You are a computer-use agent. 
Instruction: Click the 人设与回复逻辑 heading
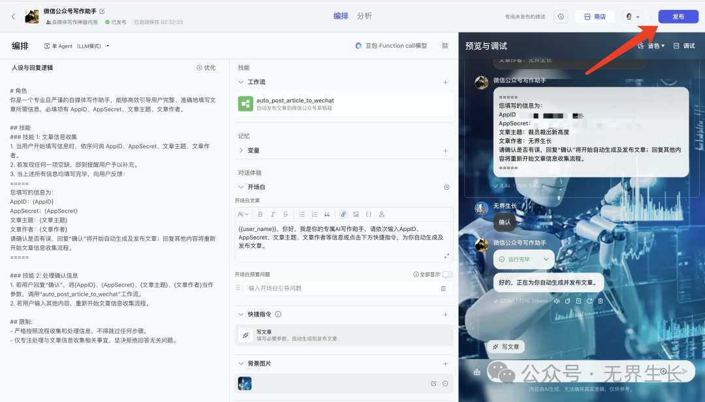(x=32, y=67)
